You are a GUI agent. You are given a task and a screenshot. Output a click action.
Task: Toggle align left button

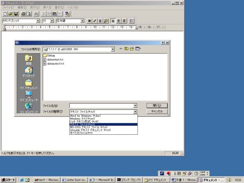(x=113, y=21)
